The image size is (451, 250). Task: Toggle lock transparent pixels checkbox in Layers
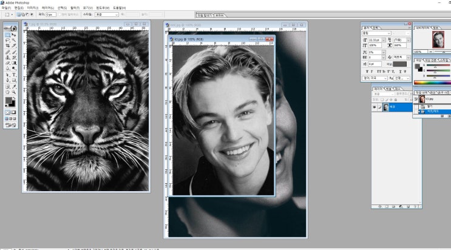382,100
